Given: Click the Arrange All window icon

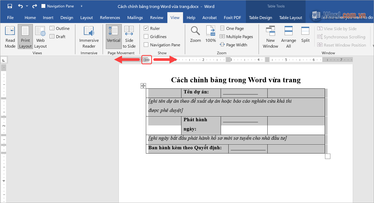Looking at the screenshot, I should (x=288, y=34).
